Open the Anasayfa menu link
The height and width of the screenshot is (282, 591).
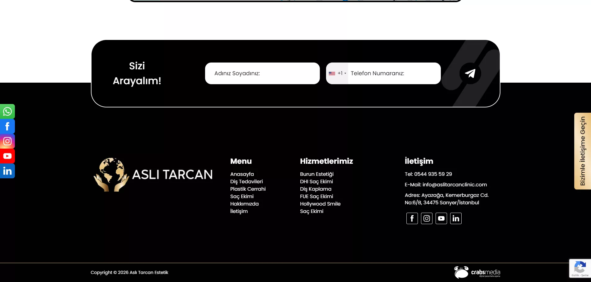pyautogui.click(x=242, y=174)
